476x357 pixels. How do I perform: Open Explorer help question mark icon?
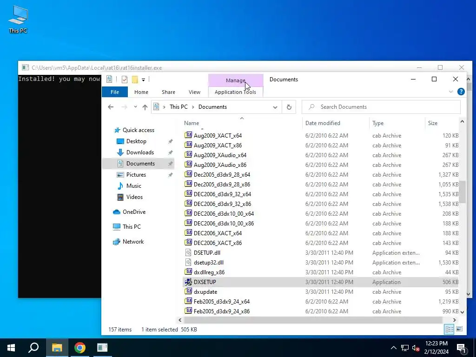(x=461, y=92)
